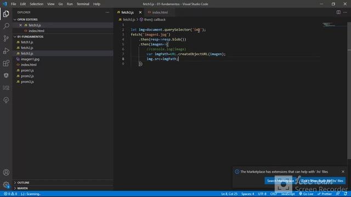Select index.html in Open Editors list
This screenshot has height=197, width=351.
(36, 31)
